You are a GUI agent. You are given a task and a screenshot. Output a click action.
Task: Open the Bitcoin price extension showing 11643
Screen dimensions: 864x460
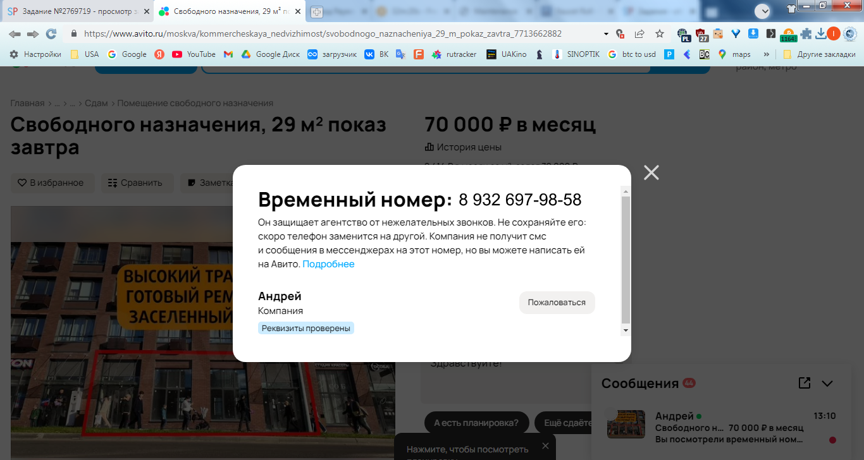coord(788,35)
